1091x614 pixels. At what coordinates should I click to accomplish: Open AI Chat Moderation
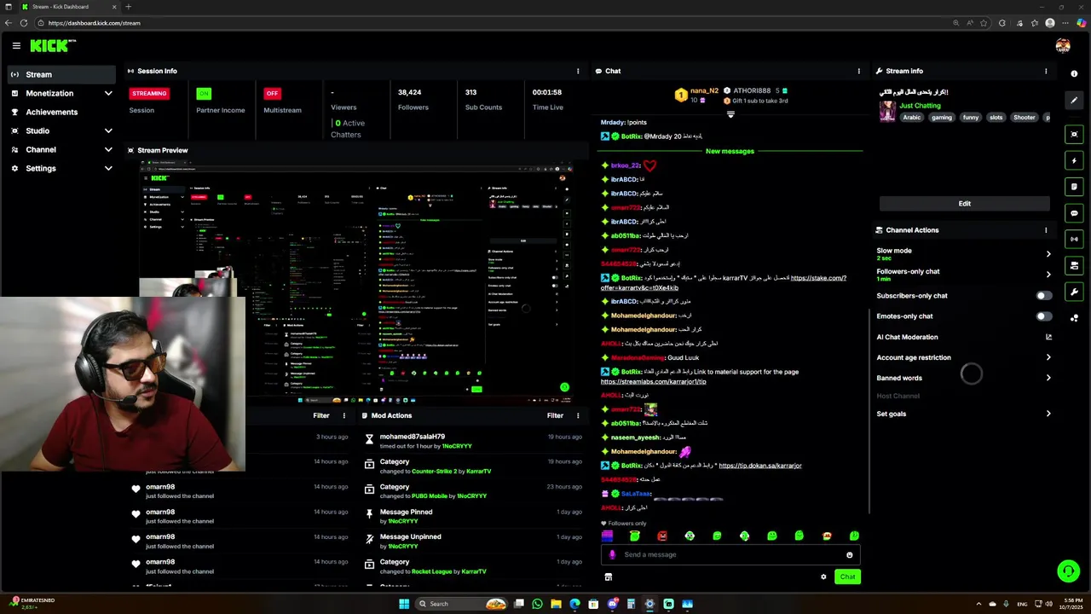(964, 338)
